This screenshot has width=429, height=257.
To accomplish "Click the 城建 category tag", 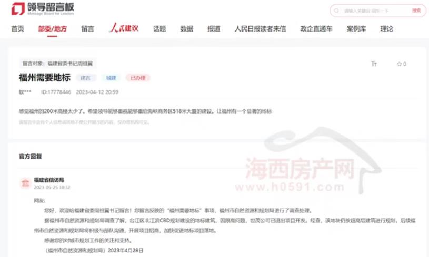I will (x=111, y=78).
